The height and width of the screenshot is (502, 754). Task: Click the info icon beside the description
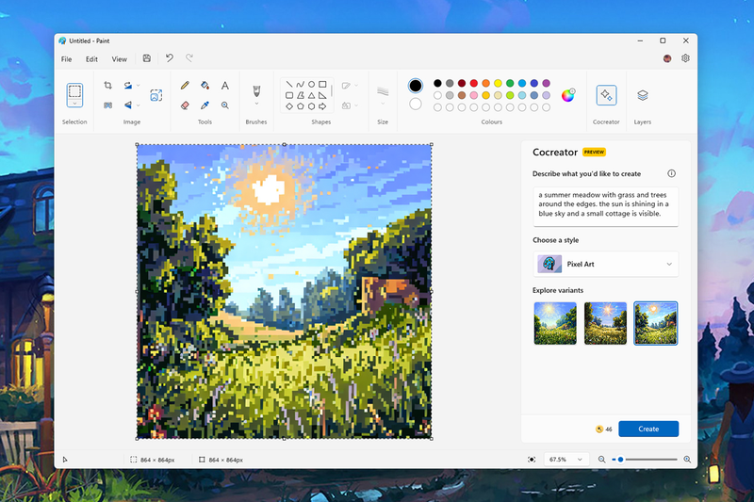click(671, 173)
